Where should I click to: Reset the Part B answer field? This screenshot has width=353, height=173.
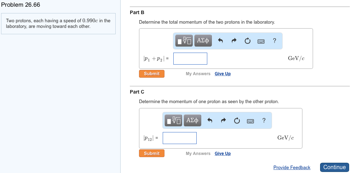click(247, 41)
